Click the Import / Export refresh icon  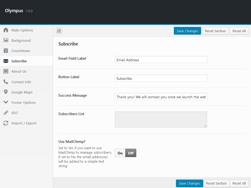tap(6, 123)
